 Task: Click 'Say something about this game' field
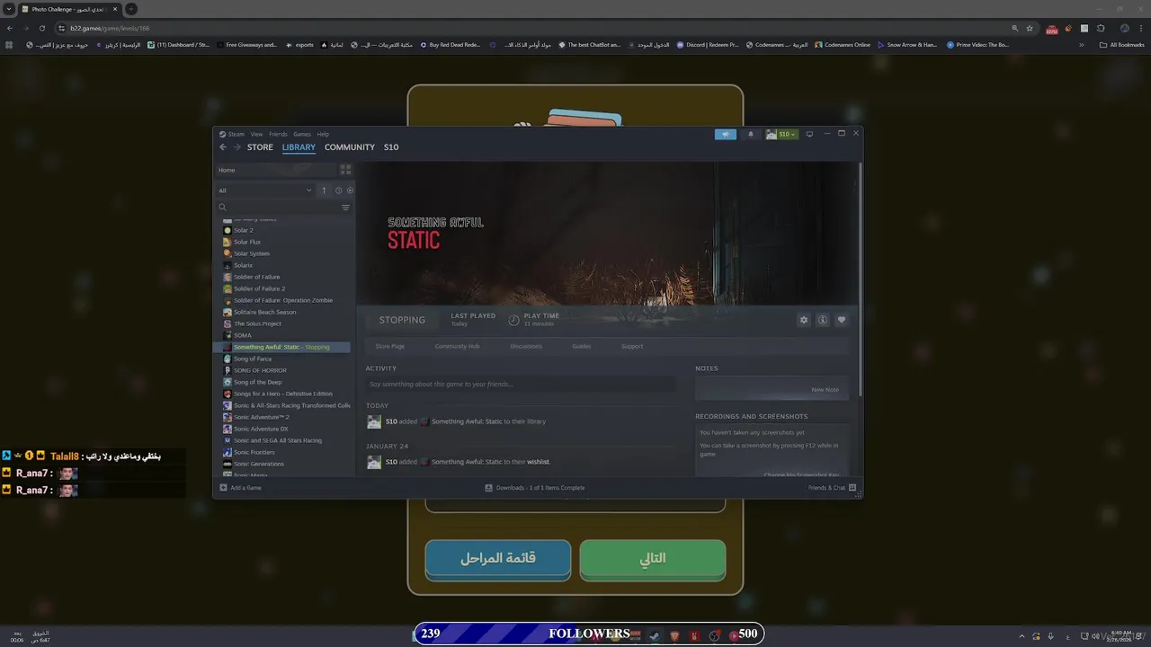tap(521, 384)
